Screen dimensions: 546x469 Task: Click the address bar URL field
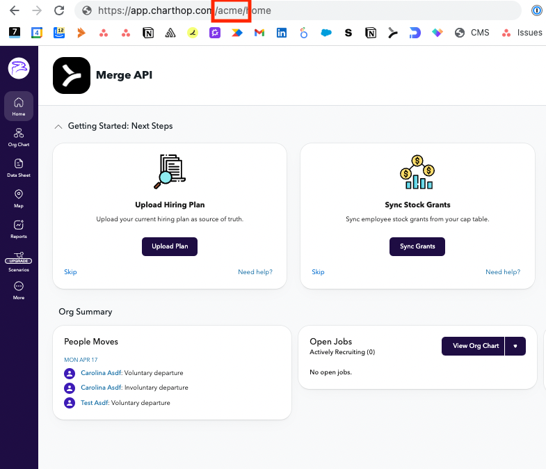[x=298, y=10]
